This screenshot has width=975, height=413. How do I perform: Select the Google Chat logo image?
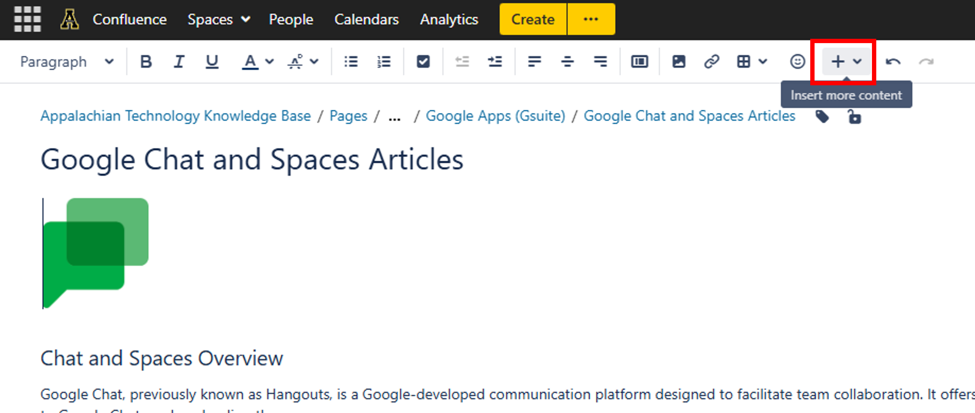[96, 253]
